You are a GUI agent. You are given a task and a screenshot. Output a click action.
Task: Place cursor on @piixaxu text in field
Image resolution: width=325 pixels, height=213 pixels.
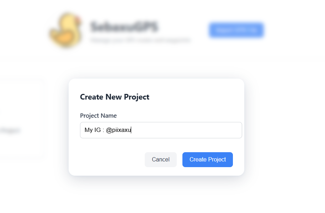tap(118, 130)
